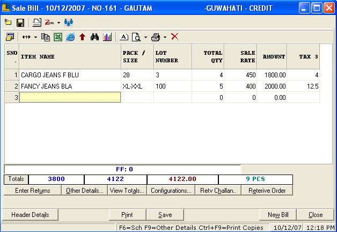Viewport: 337px width, 232px height.
Task: Click the font letter A icon
Action: point(124,37)
